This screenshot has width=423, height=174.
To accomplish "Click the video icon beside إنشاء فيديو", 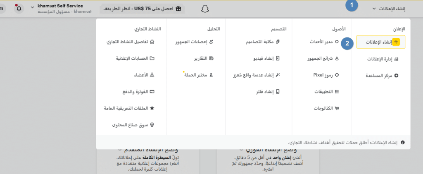I will (x=278, y=58).
